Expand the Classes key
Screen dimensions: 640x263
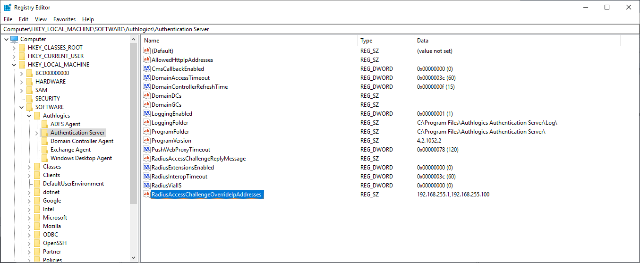coord(29,167)
